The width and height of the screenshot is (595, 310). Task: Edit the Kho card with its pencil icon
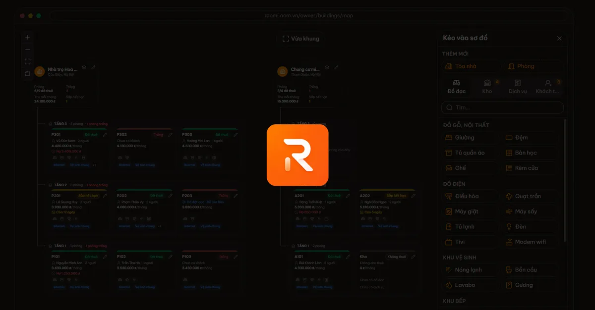(413, 257)
